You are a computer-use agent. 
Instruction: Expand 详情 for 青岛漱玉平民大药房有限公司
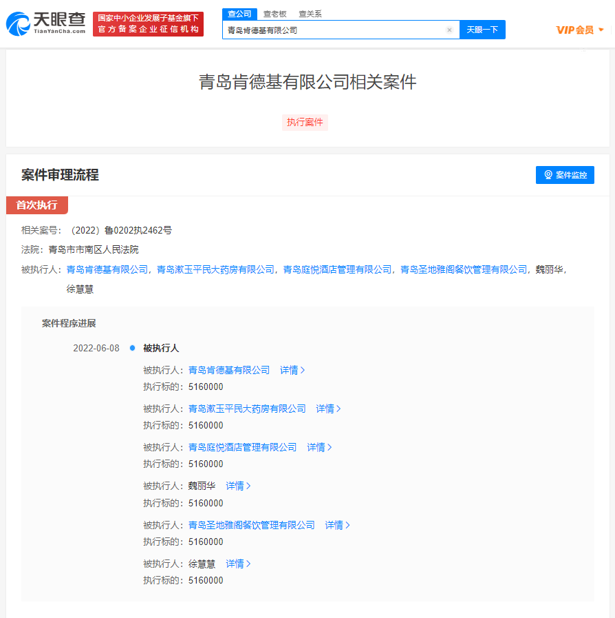coord(328,409)
